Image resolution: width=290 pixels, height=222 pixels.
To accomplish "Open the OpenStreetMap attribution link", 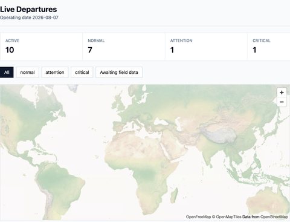I will (x=274, y=217).
